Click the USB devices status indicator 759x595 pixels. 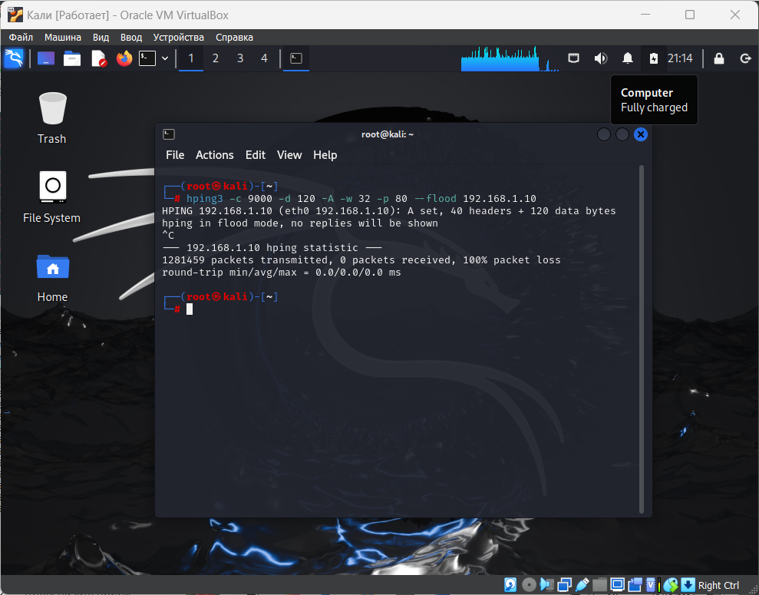[x=582, y=585]
